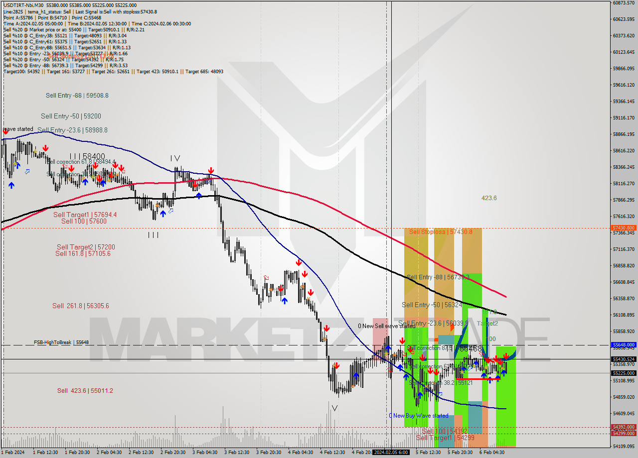Select the 'Sell 423.6 | 55011.2' label
This screenshot has width=638, height=458.
(85, 390)
